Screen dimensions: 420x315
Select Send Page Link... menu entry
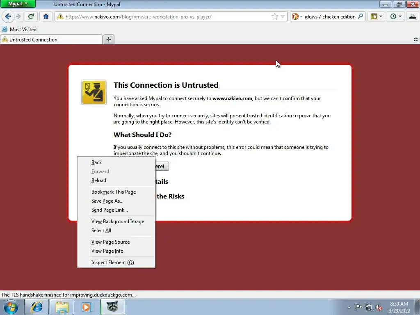point(116,210)
